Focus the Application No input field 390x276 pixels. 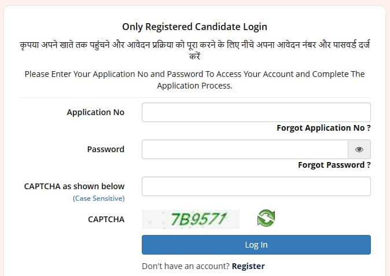click(x=256, y=112)
